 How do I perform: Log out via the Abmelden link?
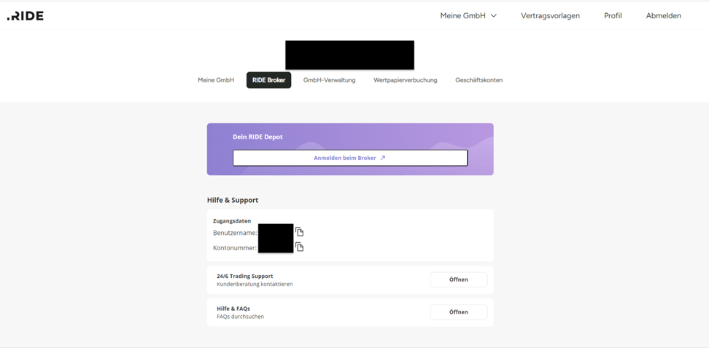663,16
